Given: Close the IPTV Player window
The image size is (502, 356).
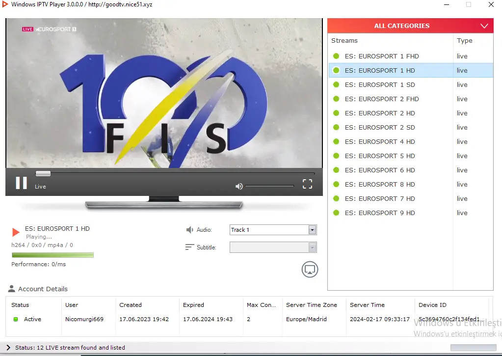Looking at the screenshot, I should tap(491, 4).
